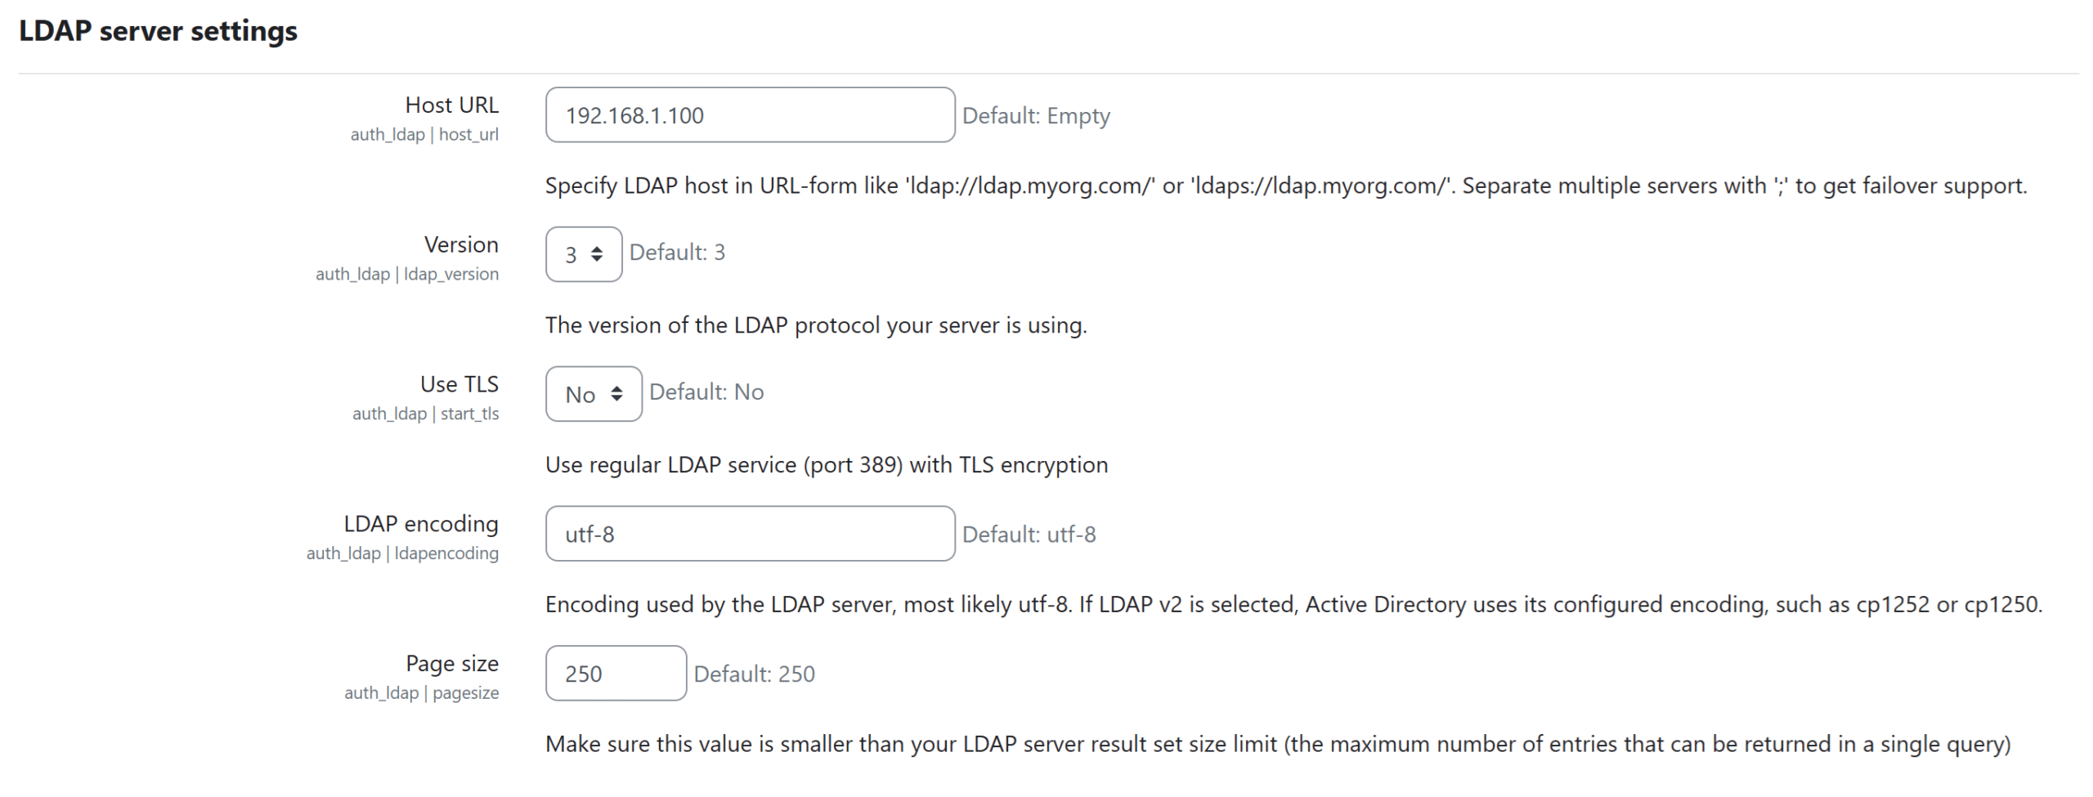
Task: Click the "Use TLS" setting label
Action: [459, 384]
